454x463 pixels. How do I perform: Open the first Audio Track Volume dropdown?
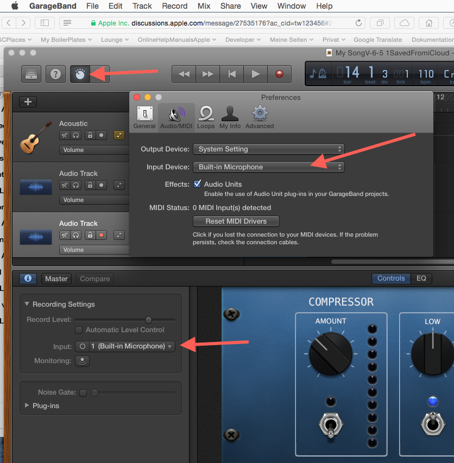pos(94,200)
